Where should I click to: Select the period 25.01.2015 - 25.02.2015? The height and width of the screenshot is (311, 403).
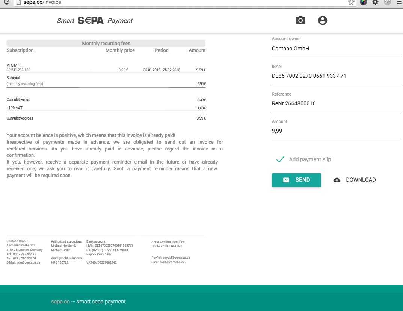[x=162, y=70]
